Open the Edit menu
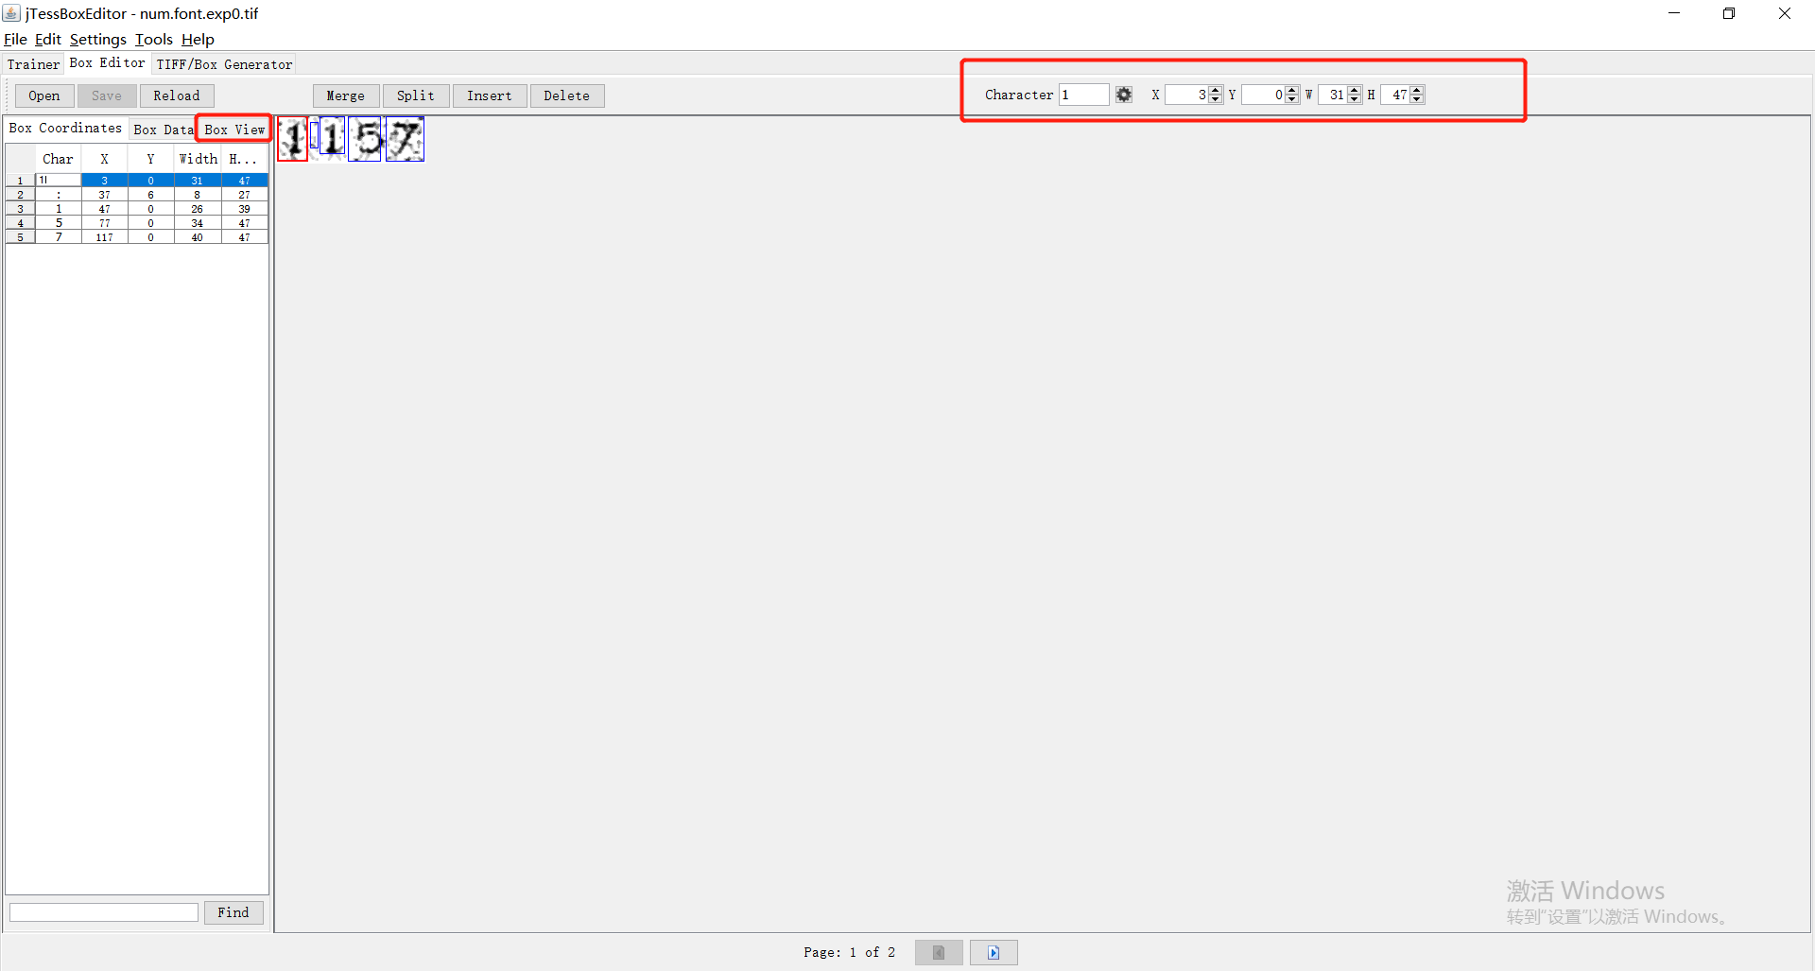Image resolution: width=1815 pixels, height=971 pixels. pyautogui.click(x=47, y=39)
